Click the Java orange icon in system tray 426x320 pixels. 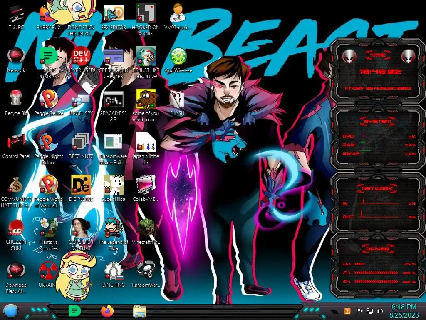[347, 311]
